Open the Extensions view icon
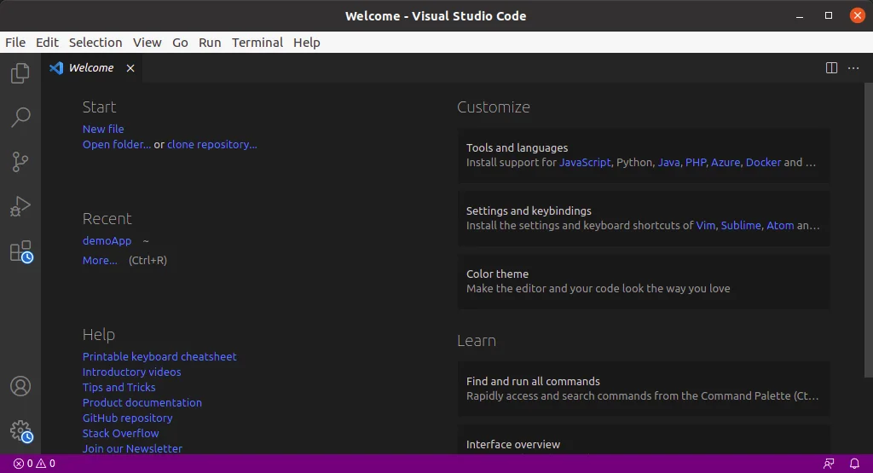Viewport: 873px width, 473px height. (x=20, y=251)
